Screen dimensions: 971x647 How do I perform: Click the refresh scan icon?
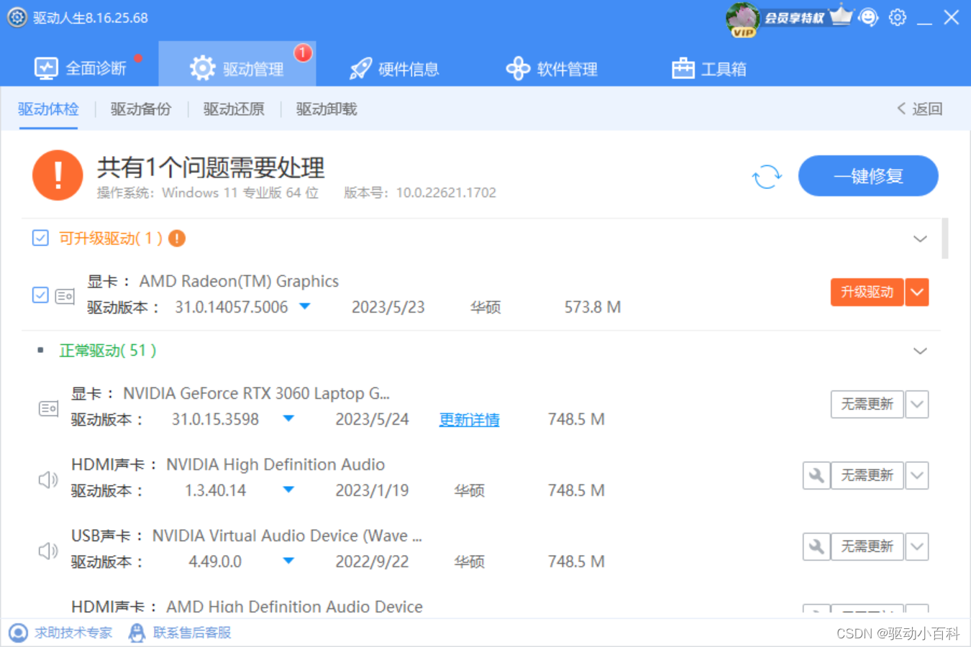pyautogui.click(x=767, y=176)
